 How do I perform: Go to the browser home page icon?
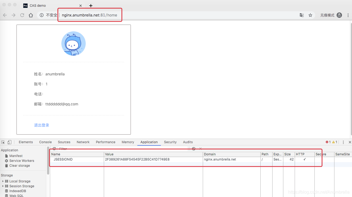tap(31, 15)
